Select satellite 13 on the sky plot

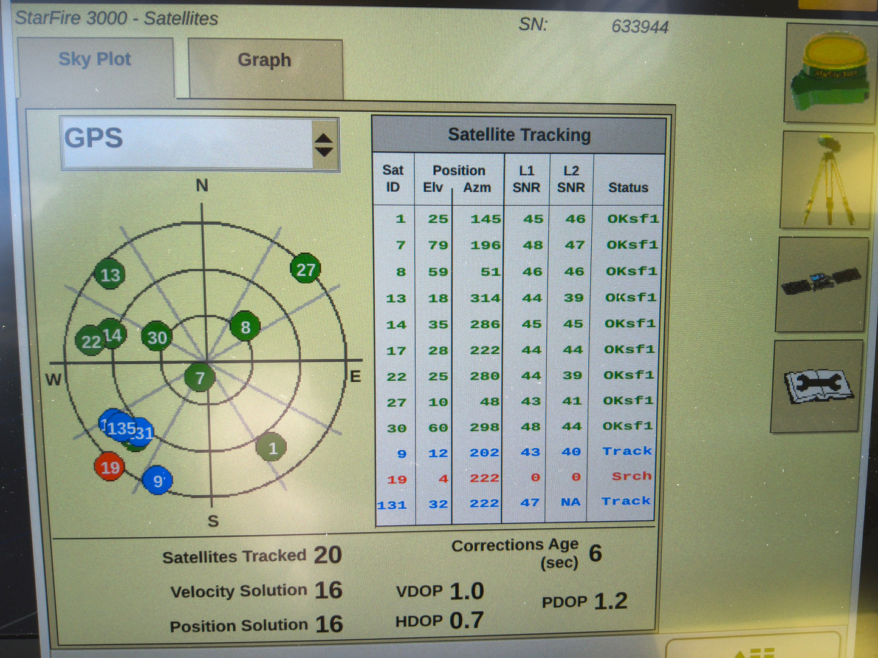tap(110, 274)
